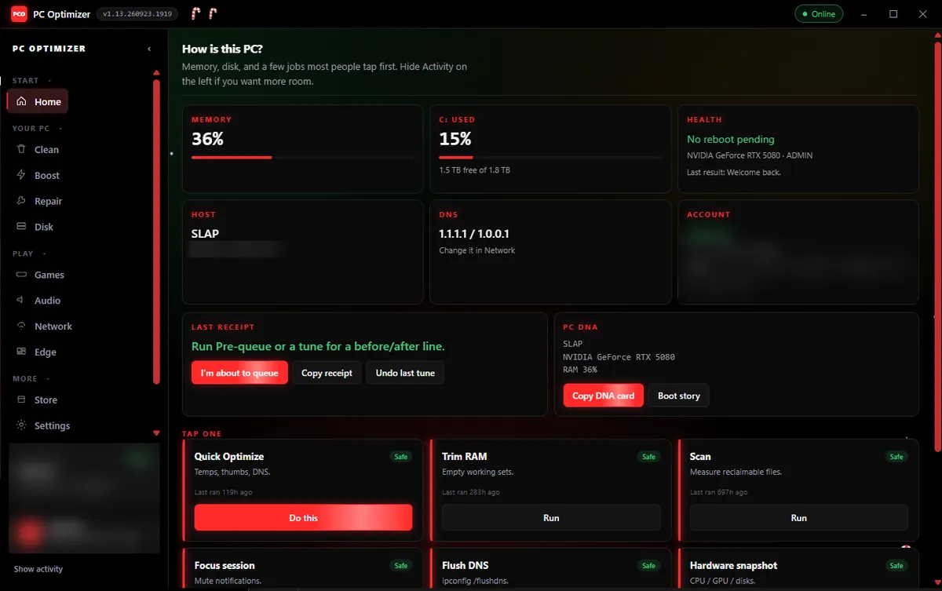Screen dimensions: 942x591
Task: Click the PCO logo icon in title bar
Action: coord(18,14)
